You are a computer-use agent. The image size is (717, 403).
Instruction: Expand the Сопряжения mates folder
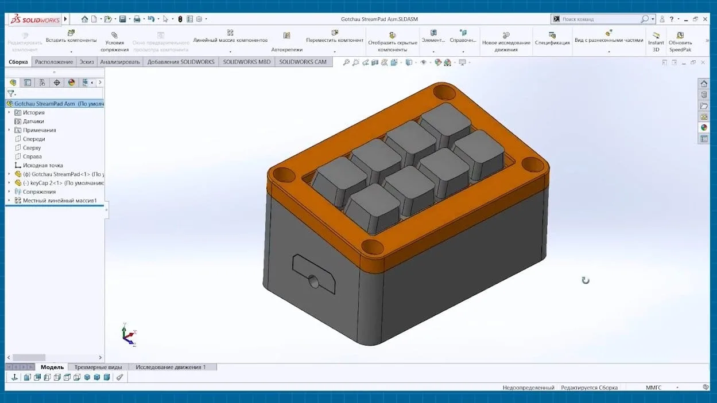click(9, 191)
